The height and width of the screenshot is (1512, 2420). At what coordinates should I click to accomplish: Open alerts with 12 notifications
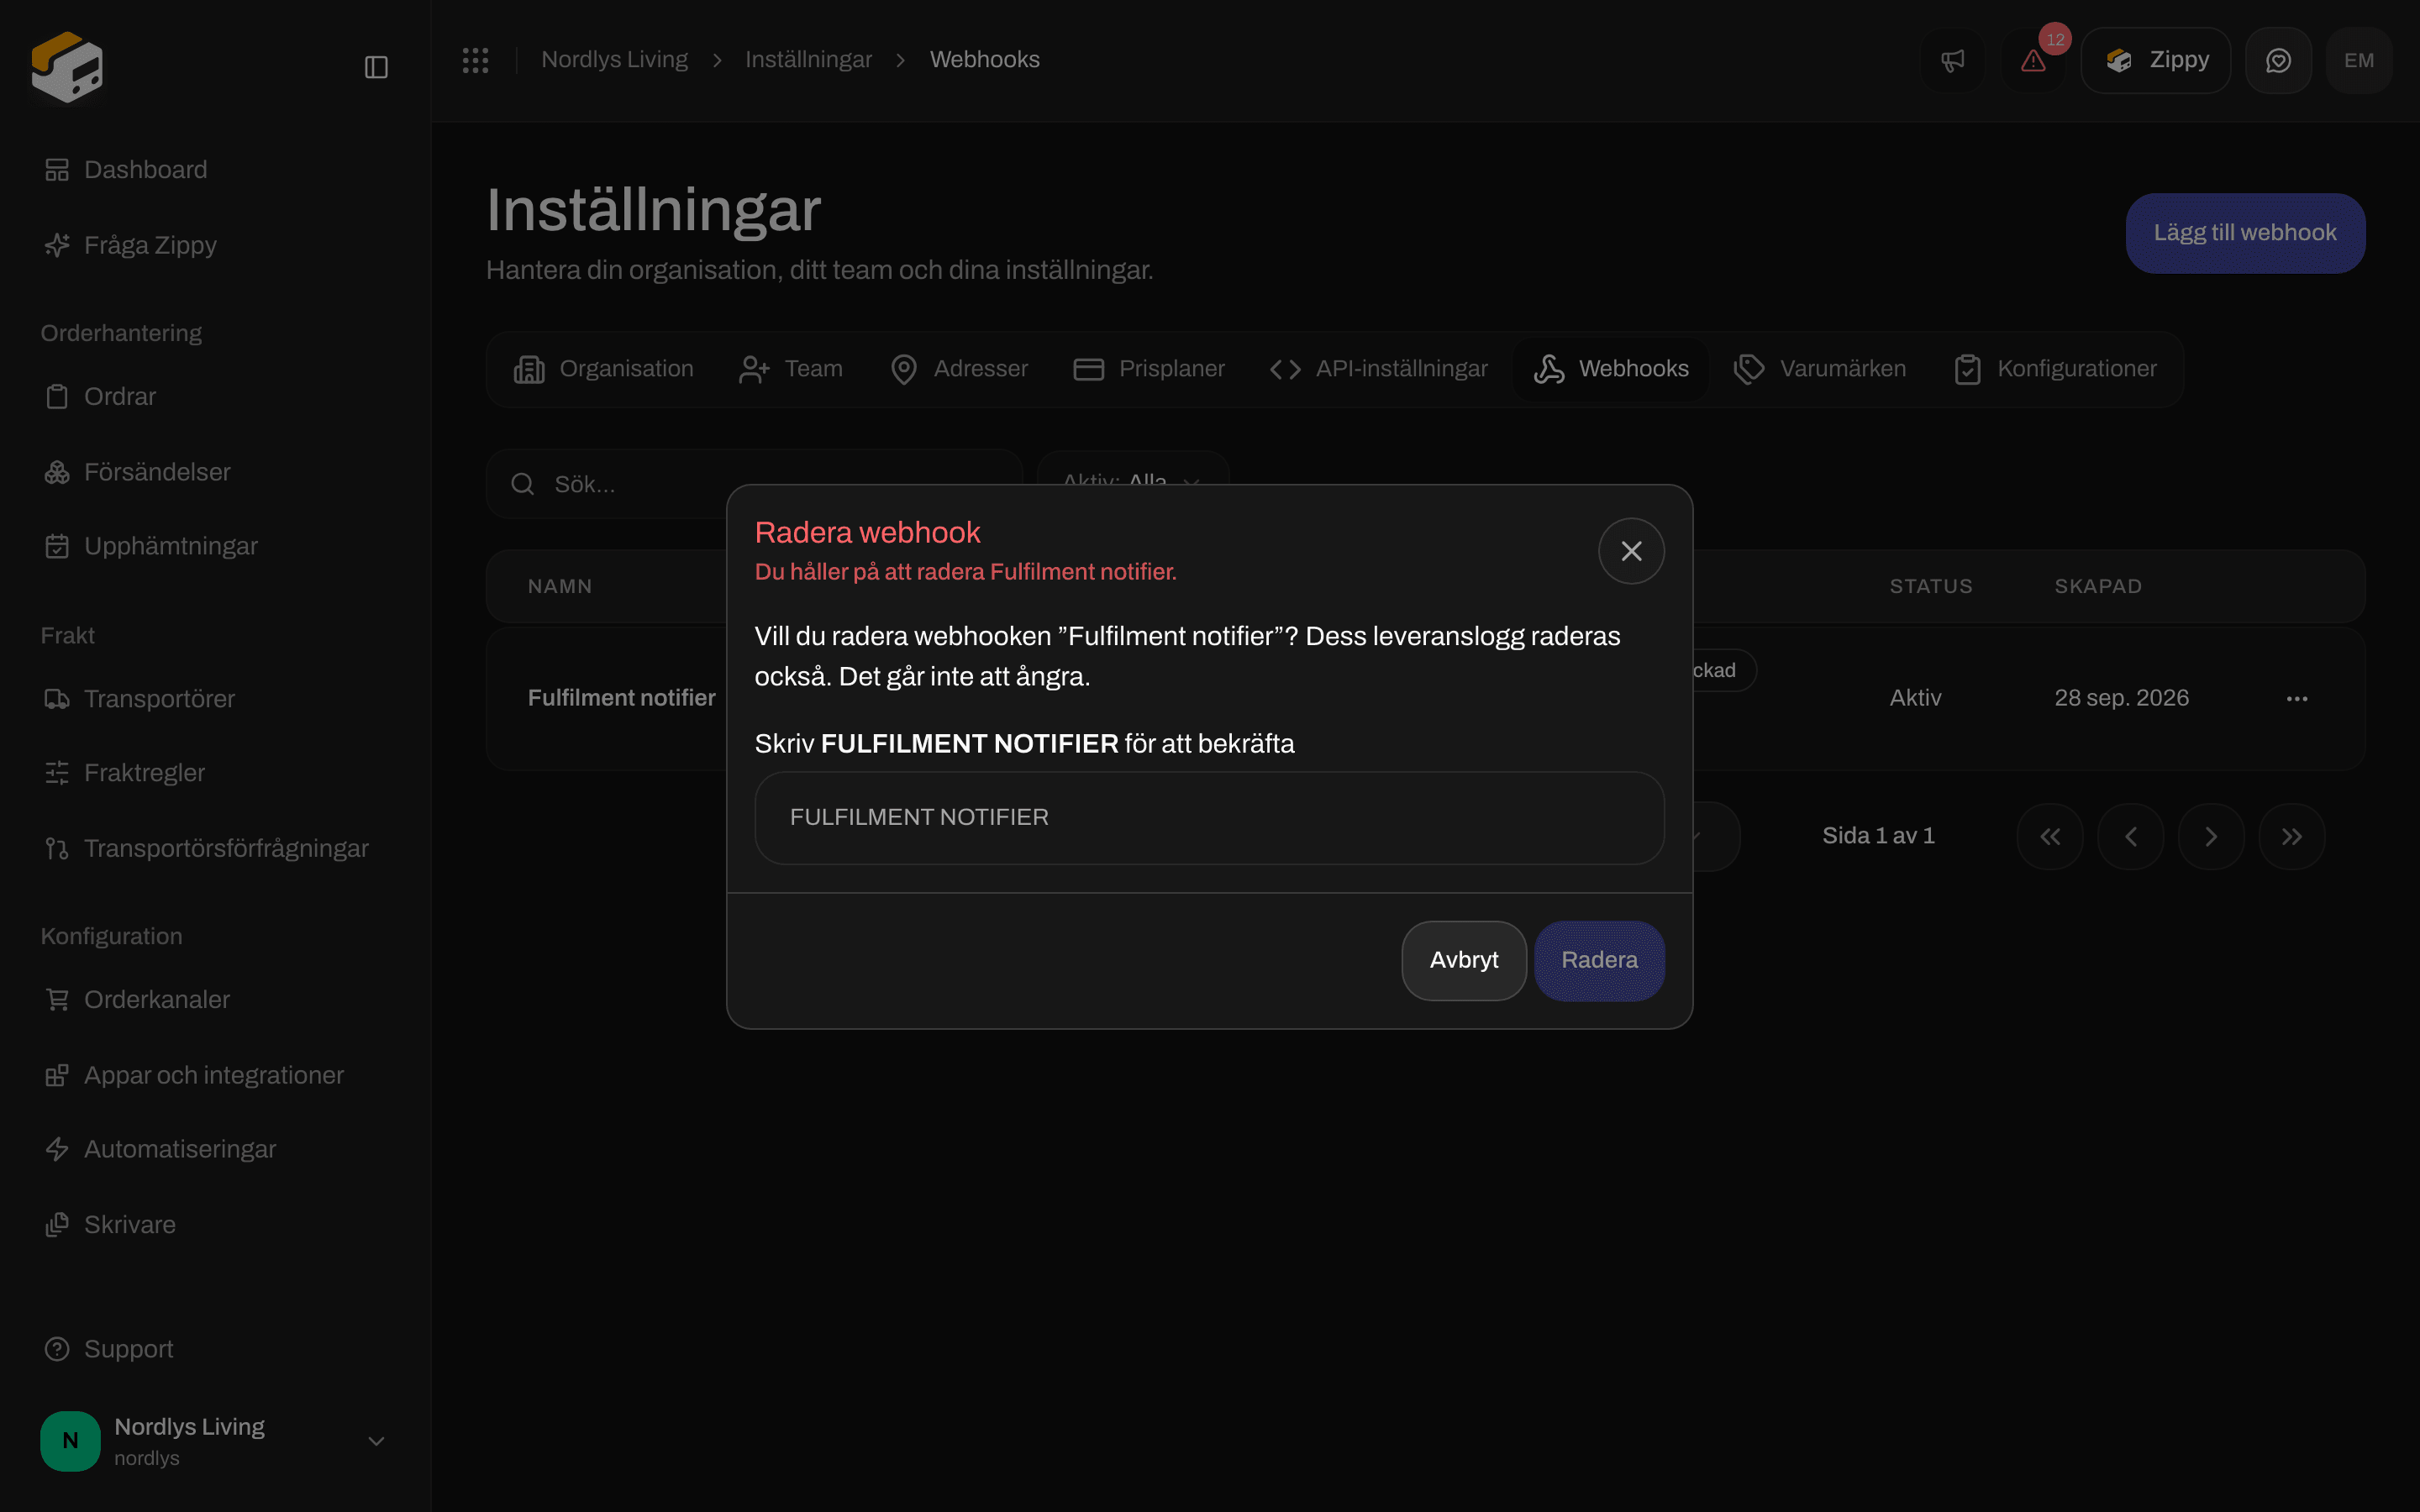pyautogui.click(x=2033, y=61)
